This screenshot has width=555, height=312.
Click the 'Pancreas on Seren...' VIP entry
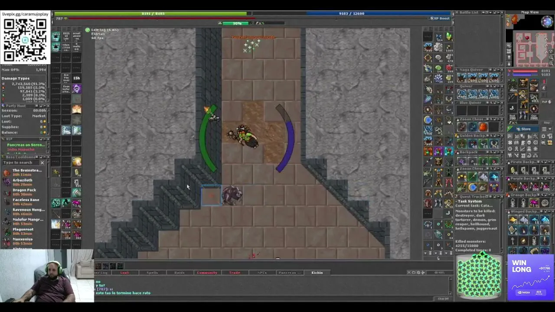[x=26, y=145]
